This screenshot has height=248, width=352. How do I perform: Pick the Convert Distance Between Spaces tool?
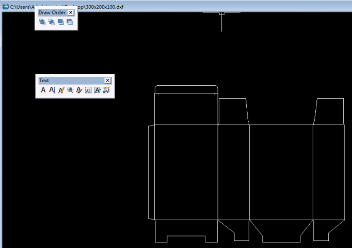click(x=106, y=90)
